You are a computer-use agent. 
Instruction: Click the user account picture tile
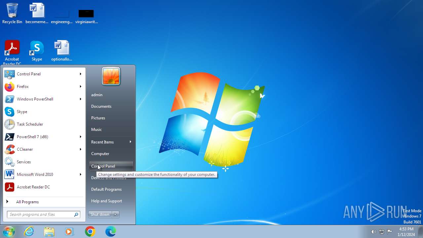(x=111, y=76)
